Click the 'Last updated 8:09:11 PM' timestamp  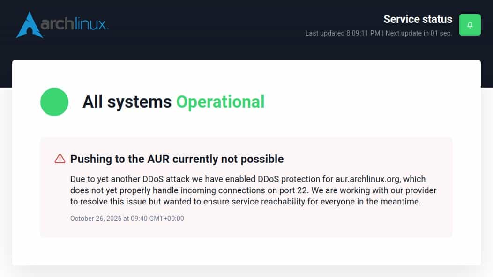344,33
